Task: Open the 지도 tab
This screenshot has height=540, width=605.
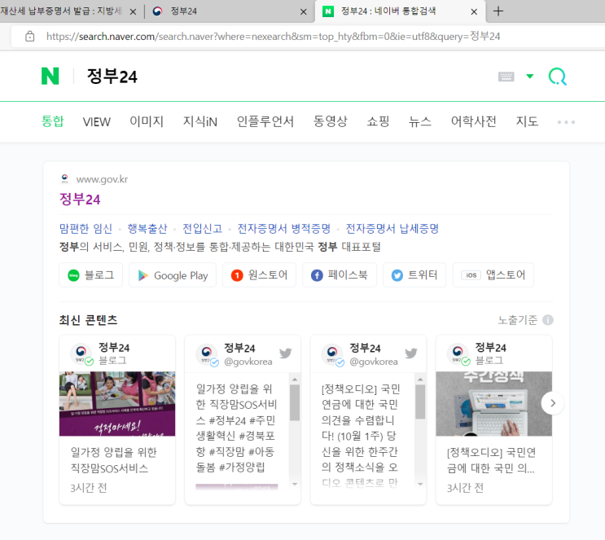Action: click(x=527, y=121)
